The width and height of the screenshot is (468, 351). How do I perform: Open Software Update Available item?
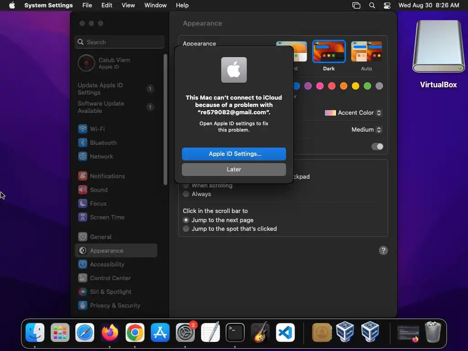point(116,107)
